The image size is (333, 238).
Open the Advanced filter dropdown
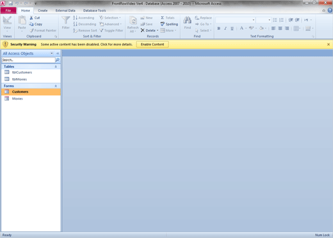click(x=111, y=24)
